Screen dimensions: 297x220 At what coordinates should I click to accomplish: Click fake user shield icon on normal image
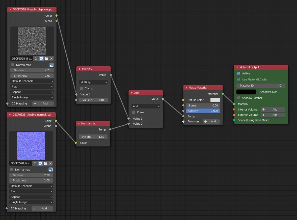coord(40,163)
